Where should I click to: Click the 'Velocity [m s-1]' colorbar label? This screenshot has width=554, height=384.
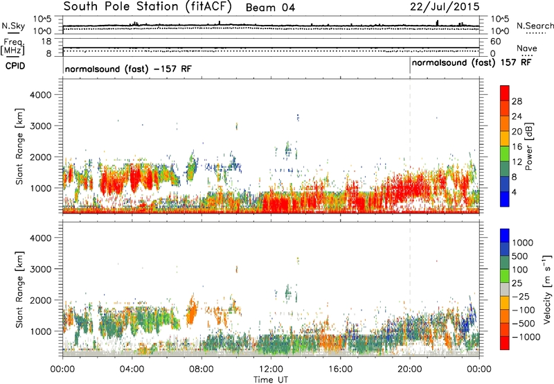tap(547, 289)
